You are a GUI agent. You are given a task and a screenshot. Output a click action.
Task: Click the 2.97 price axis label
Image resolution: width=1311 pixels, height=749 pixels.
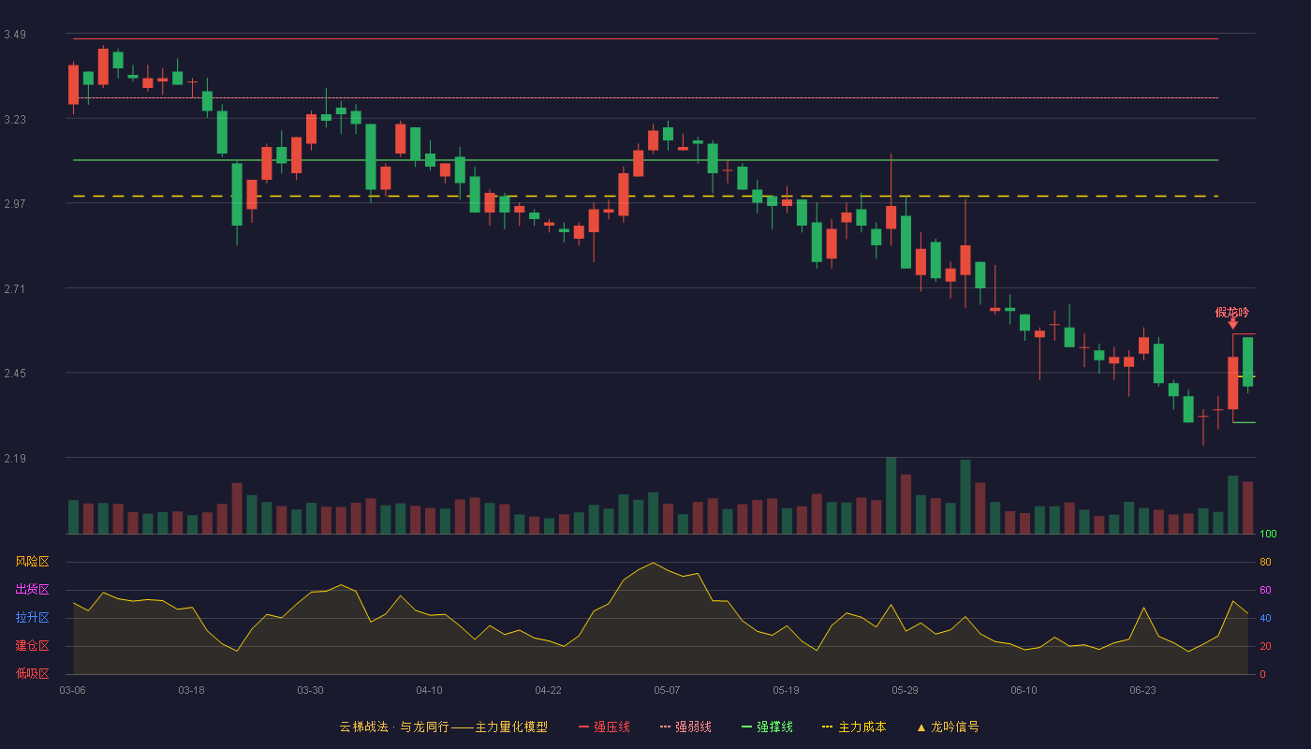coord(15,204)
